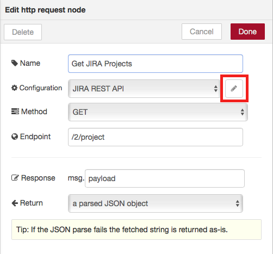Click the gear icon beside Configuration
Screen dimensions: 273x254
point(14,88)
